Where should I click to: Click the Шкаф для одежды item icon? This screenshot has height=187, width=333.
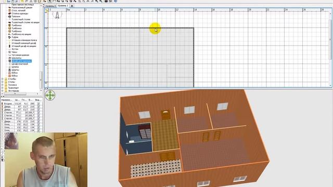(9, 61)
